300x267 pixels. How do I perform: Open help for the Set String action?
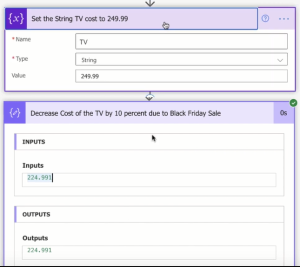tap(265, 18)
